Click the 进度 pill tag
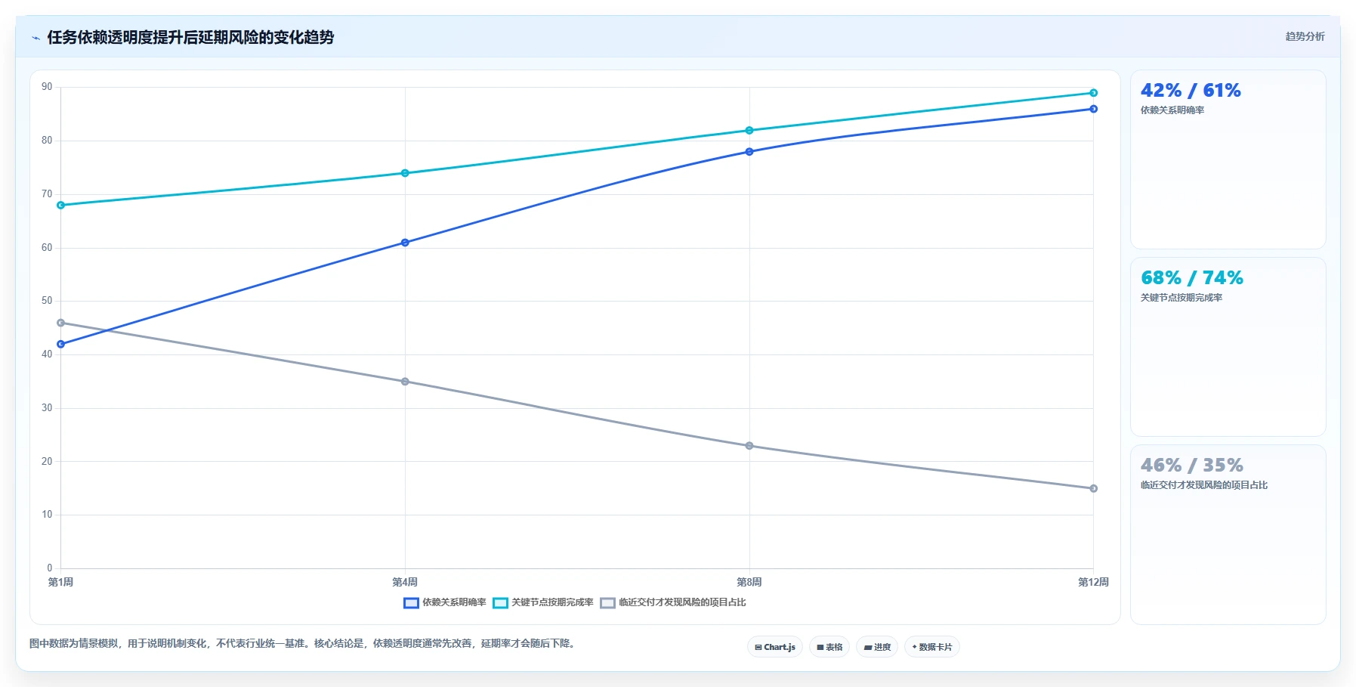This screenshot has width=1356, height=687. 877,647
